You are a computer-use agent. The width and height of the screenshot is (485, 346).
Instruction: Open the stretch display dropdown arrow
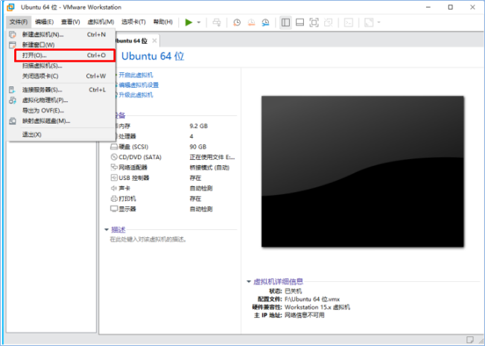click(x=379, y=22)
